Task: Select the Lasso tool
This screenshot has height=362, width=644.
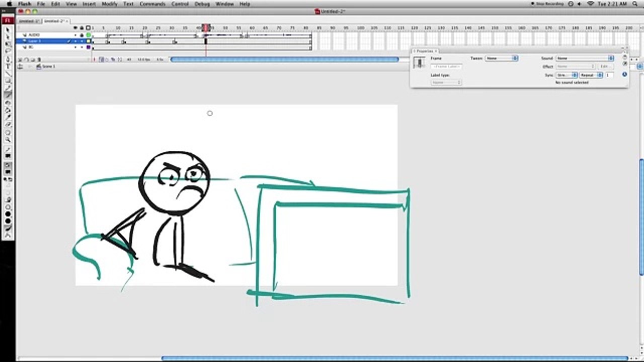Action: [x=8, y=51]
